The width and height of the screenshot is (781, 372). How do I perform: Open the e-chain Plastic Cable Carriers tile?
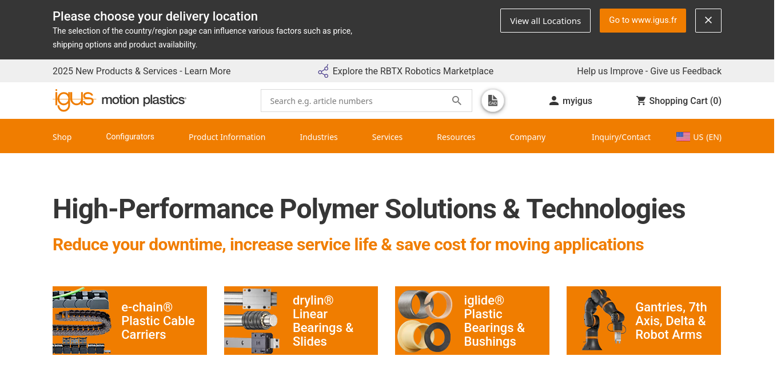click(x=129, y=321)
